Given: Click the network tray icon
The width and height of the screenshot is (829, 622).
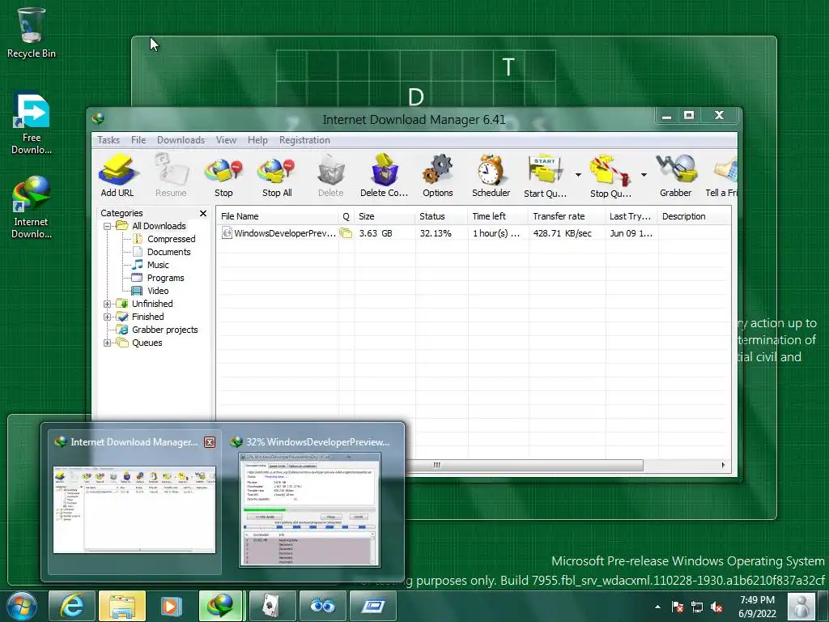Looking at the screenshot, I should click(x=697, y=607).
